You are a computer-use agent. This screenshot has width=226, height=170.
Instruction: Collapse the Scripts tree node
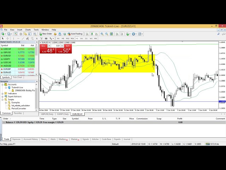coord(2,100)
